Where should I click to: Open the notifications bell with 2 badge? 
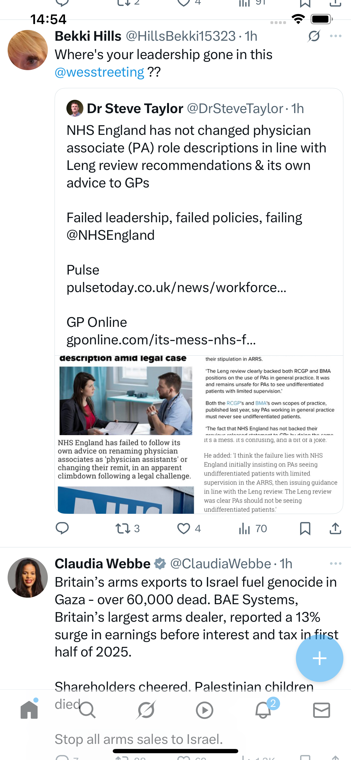tap(263, 710)
